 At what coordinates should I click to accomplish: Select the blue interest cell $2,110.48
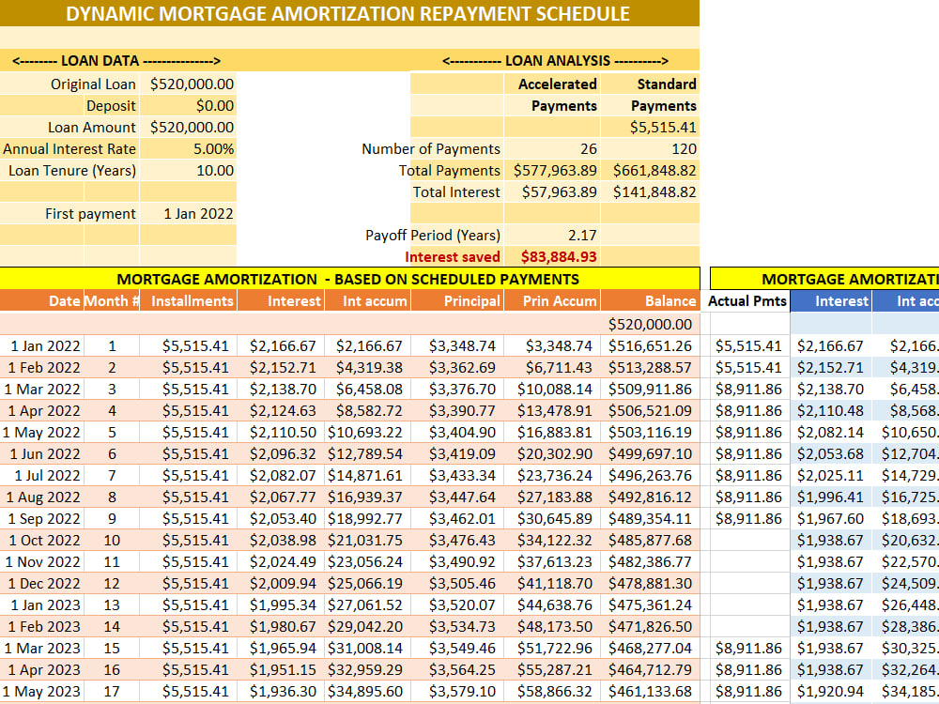coord(831,411)
